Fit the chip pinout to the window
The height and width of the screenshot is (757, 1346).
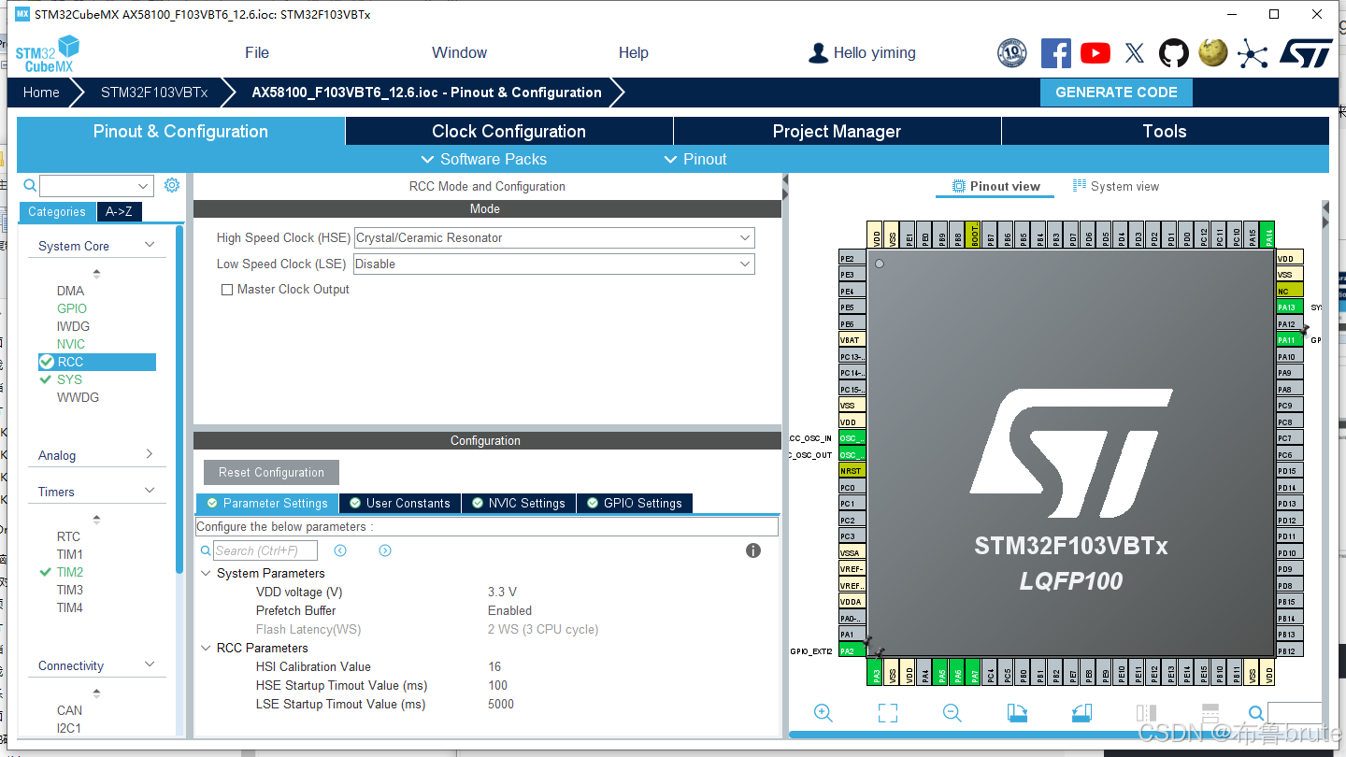click(888, 713)
